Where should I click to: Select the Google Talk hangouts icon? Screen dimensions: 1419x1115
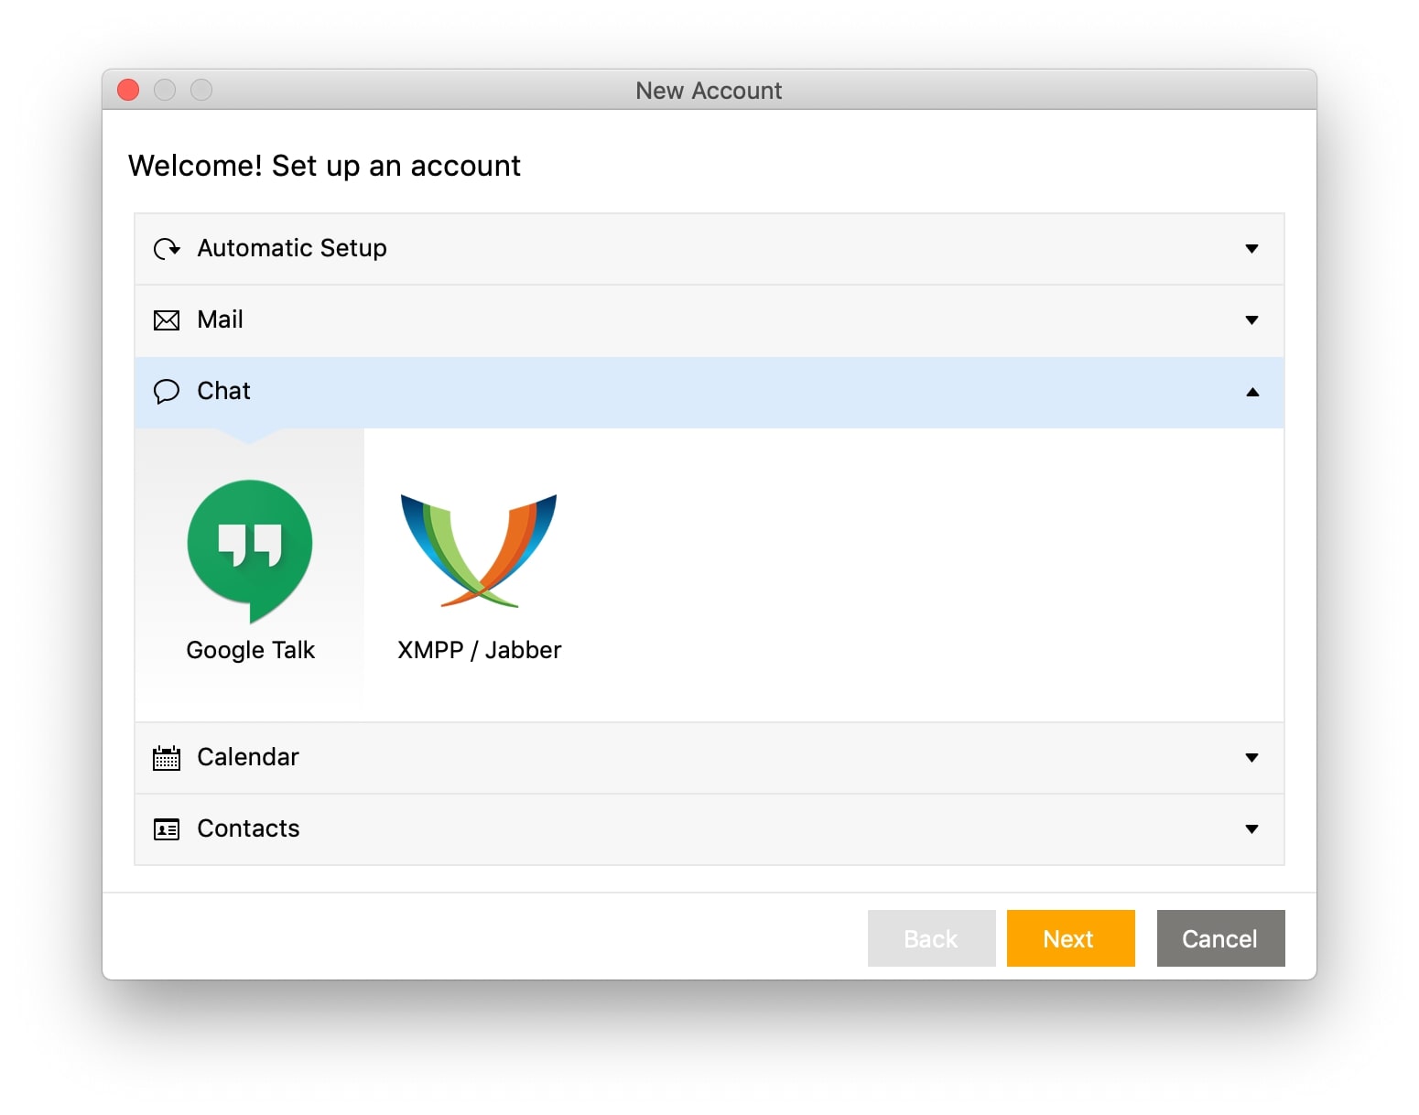(250, 547)
